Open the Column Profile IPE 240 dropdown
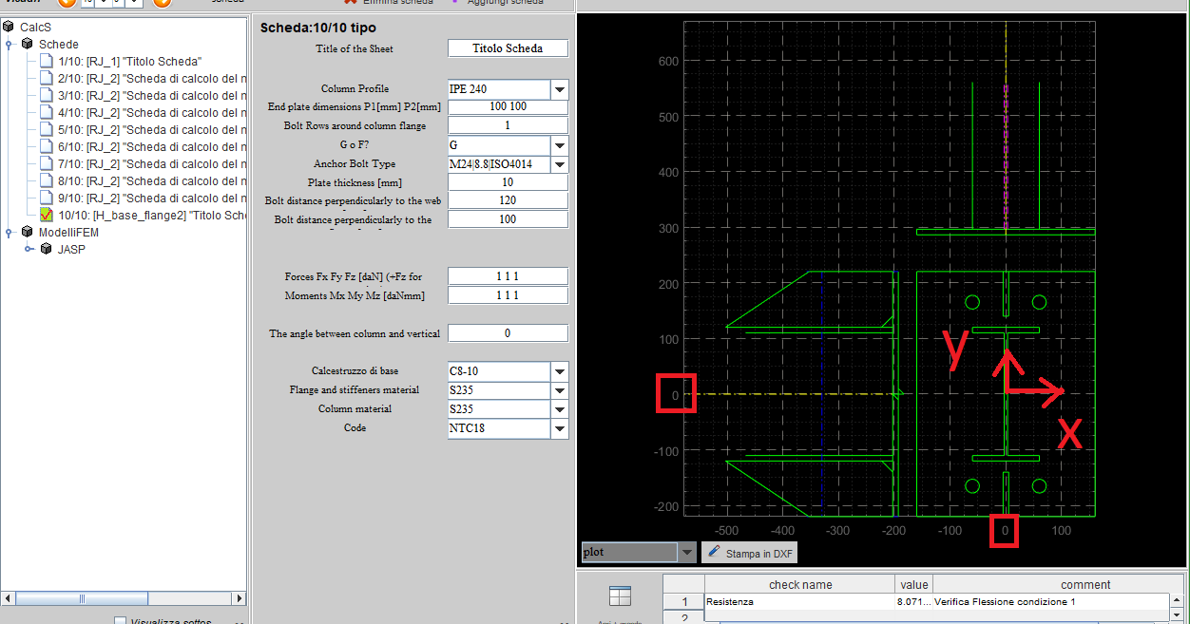The width and height of the screenshot is (1190, 624). (x=560, y=89)
